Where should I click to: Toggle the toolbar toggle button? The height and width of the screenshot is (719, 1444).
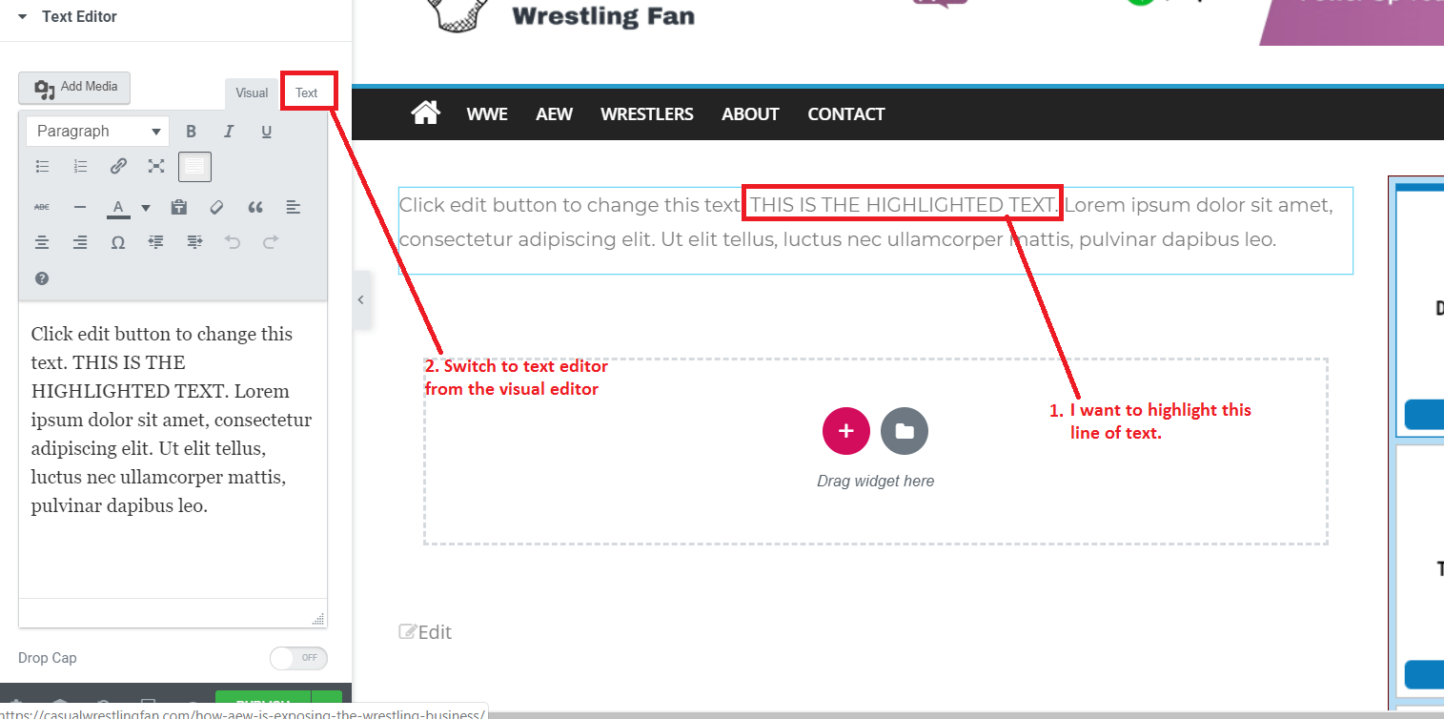(x=194, y=167)
